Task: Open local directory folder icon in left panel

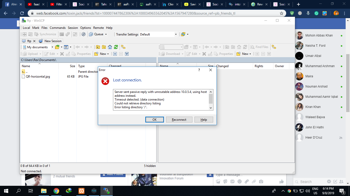Action: point(57,47)
